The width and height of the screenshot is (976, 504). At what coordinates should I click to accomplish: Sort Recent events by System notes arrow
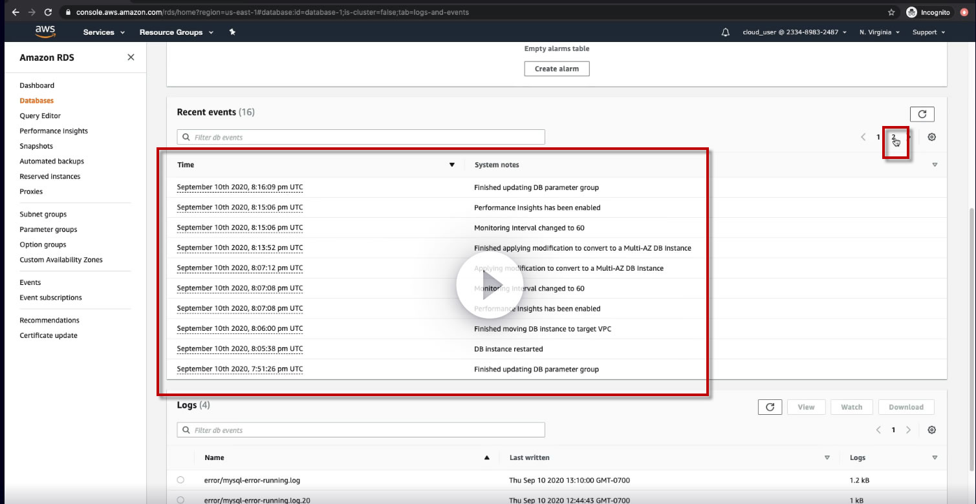[x=935, y=165]
